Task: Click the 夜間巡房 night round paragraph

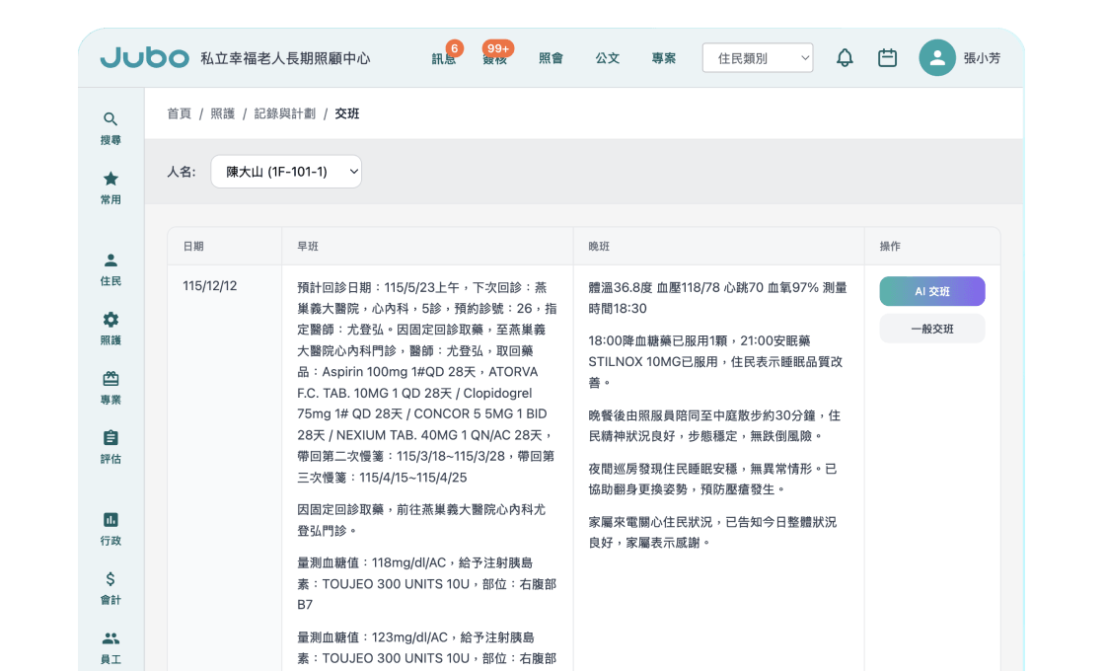Action: coord(712,479)
